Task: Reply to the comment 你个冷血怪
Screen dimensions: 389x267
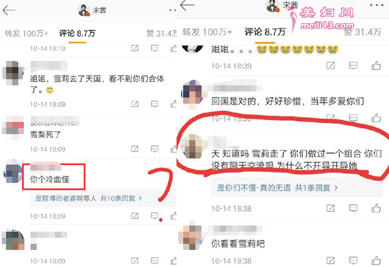Action: (x=155, y=216)
